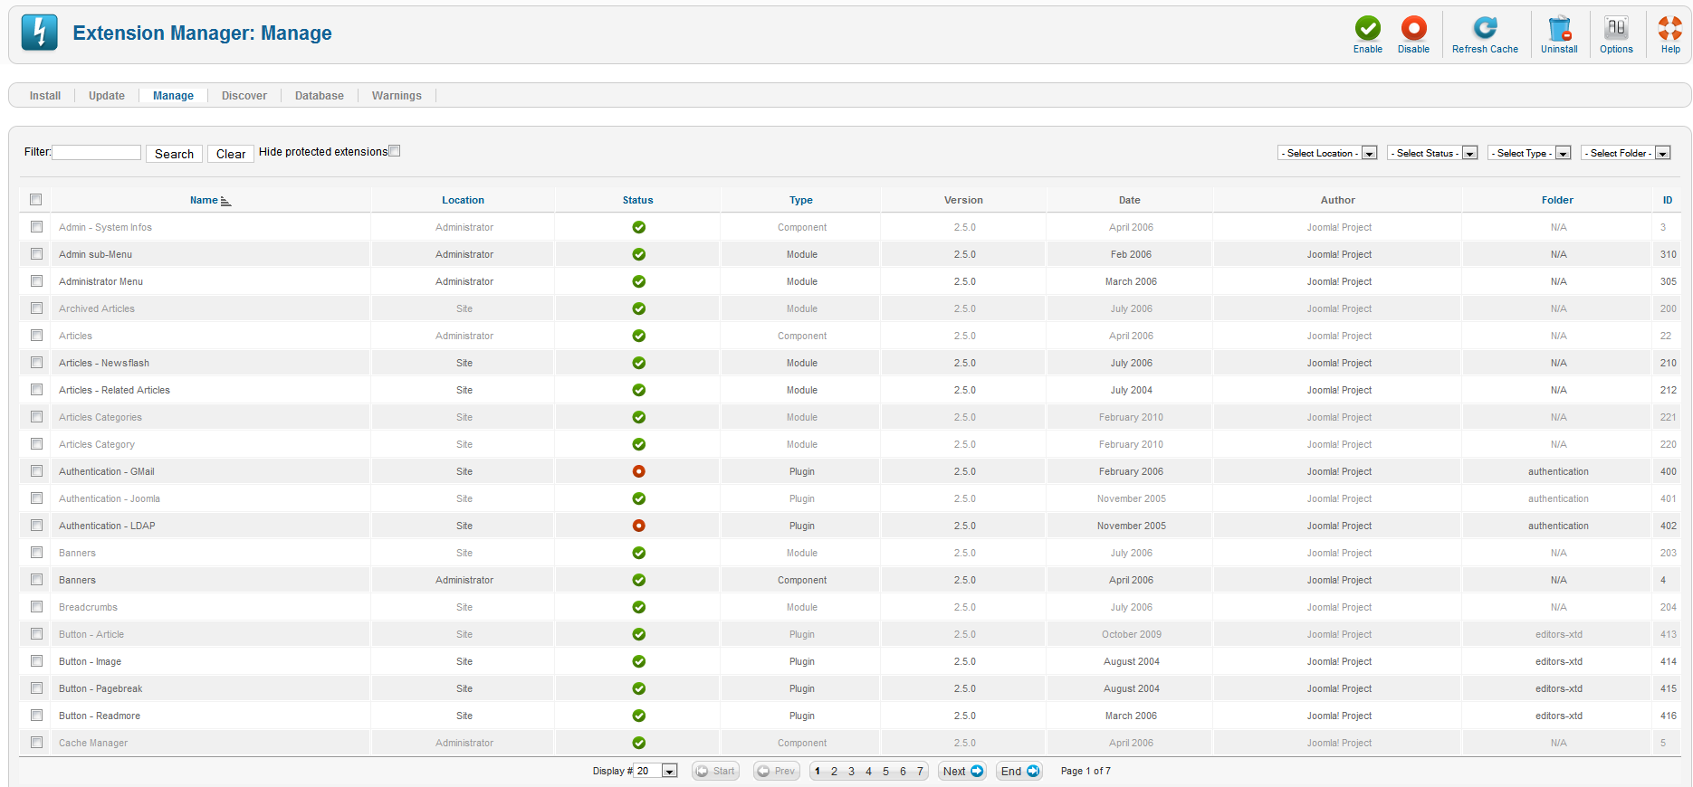Viewport: 1693px width, 787px height.
Task: Expand the Display # count dropdown
Action: tap(656, 771)
